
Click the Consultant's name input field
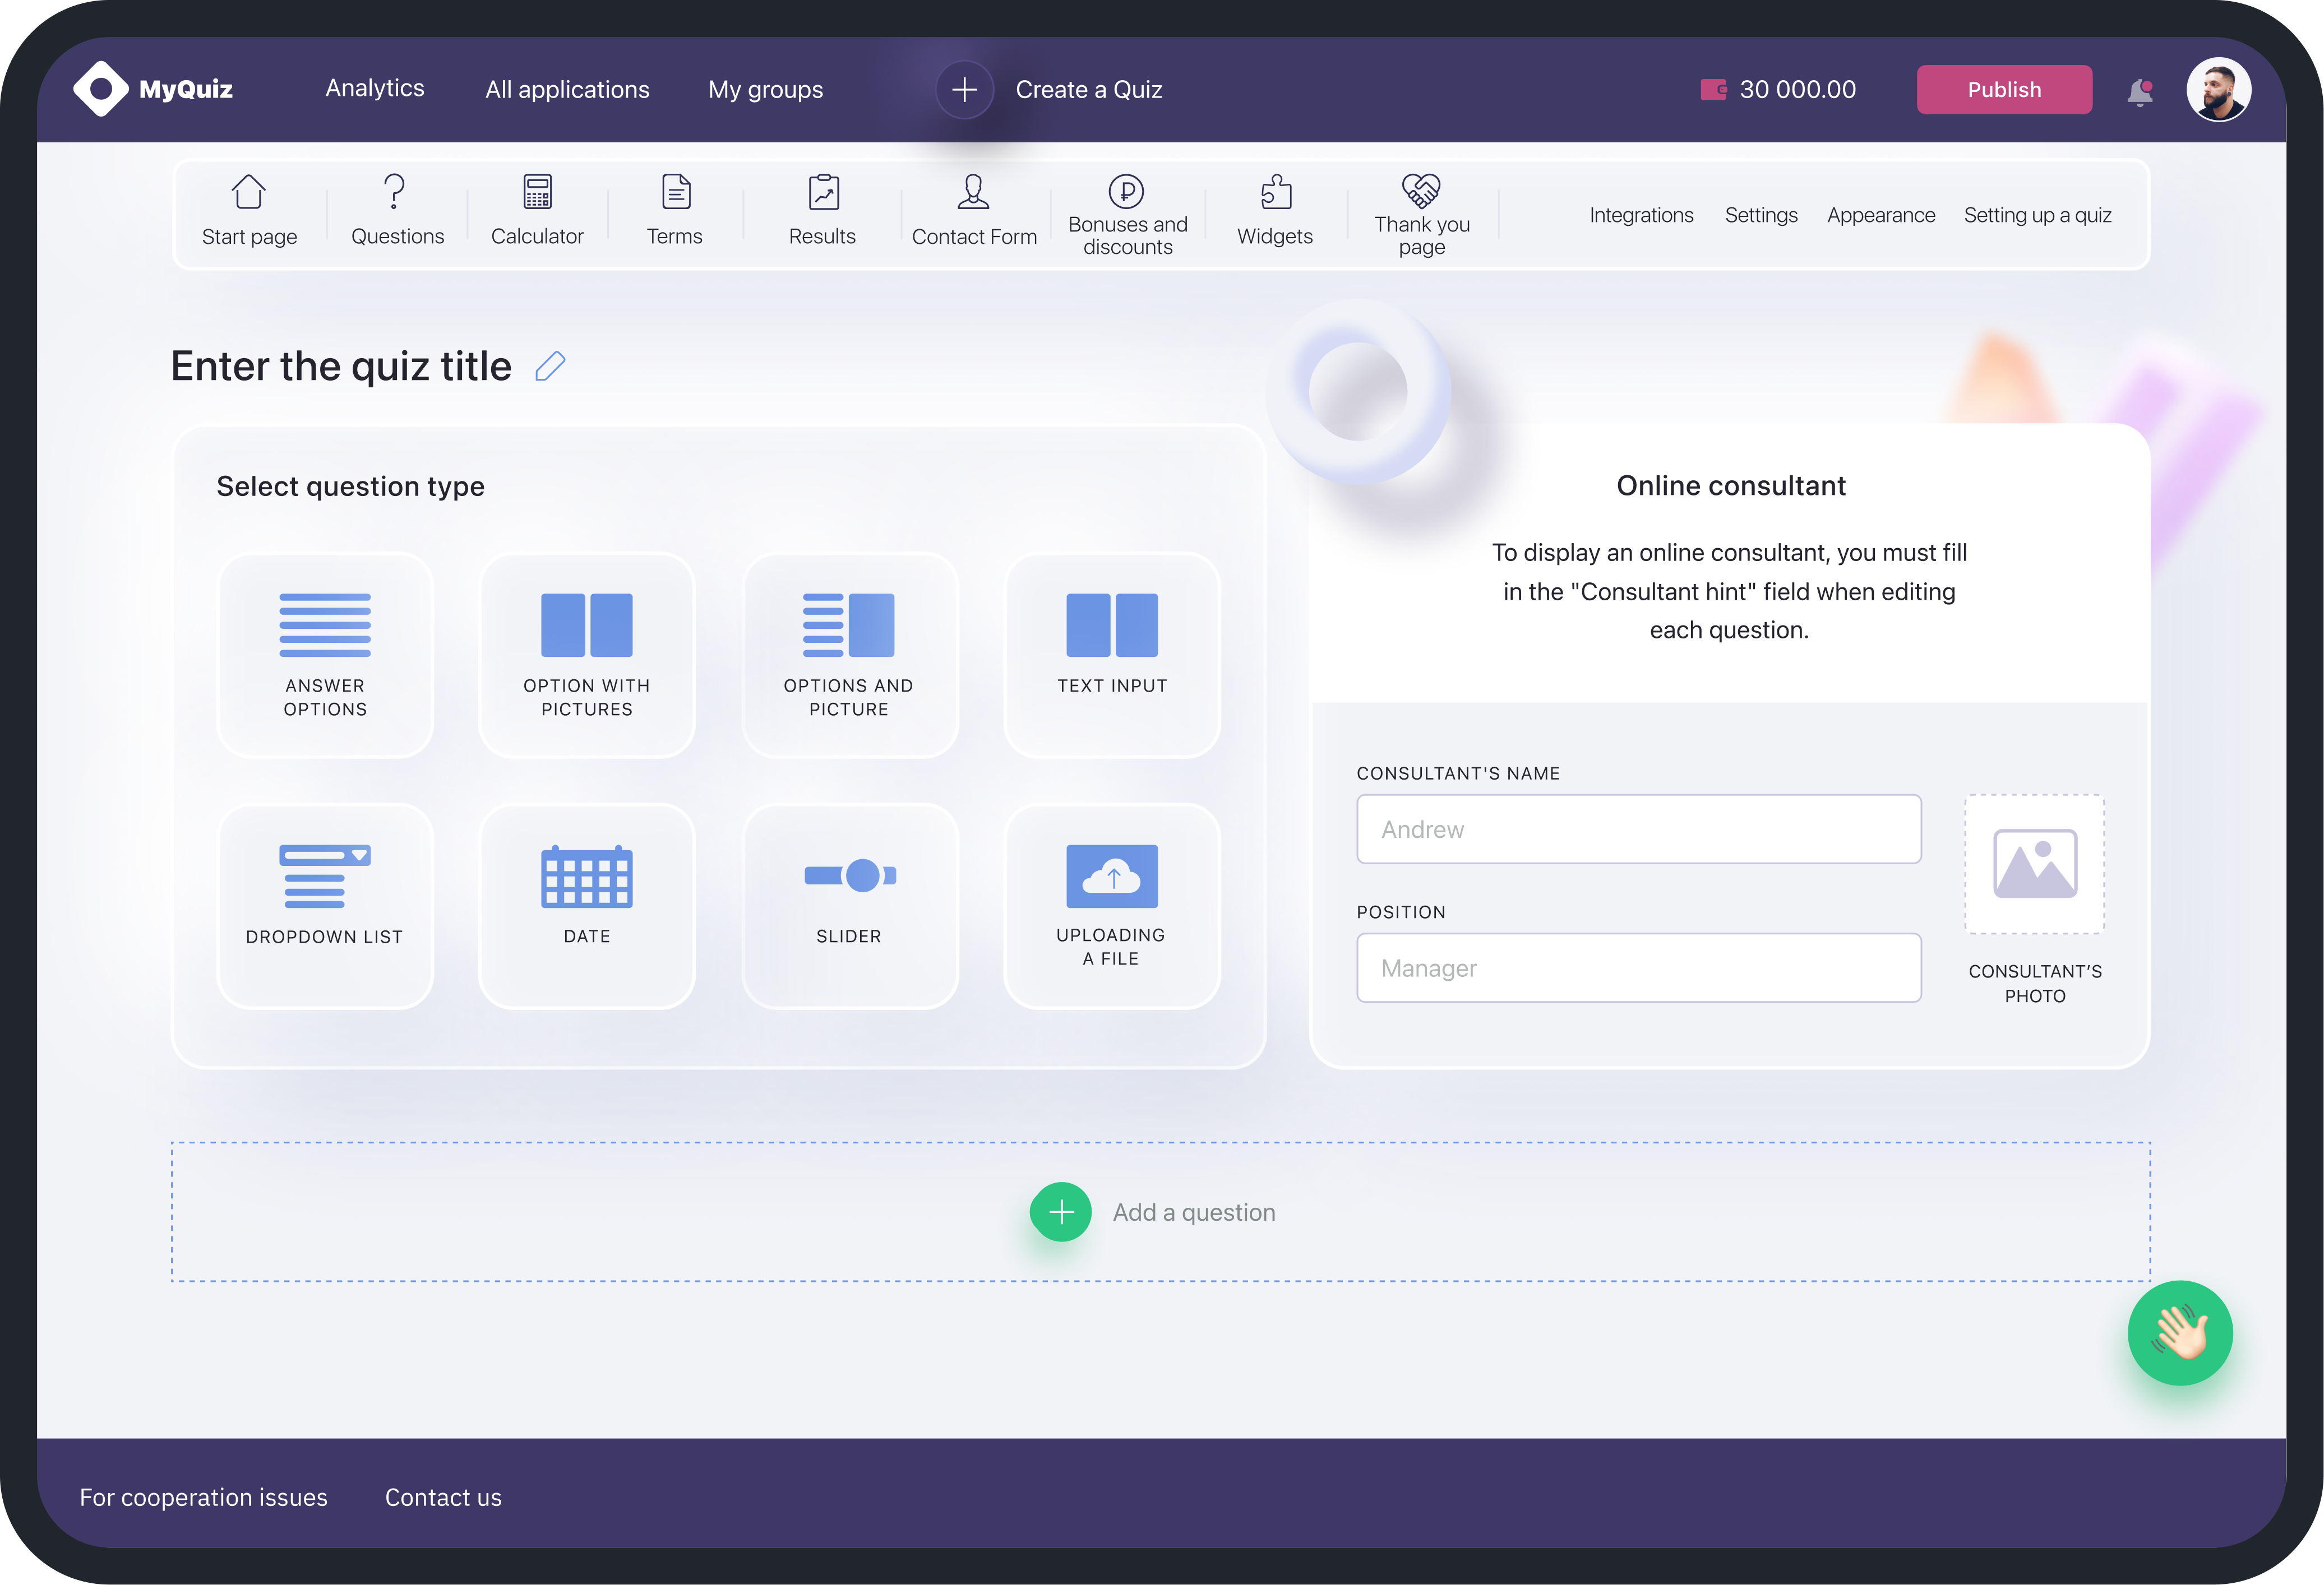1638,828
